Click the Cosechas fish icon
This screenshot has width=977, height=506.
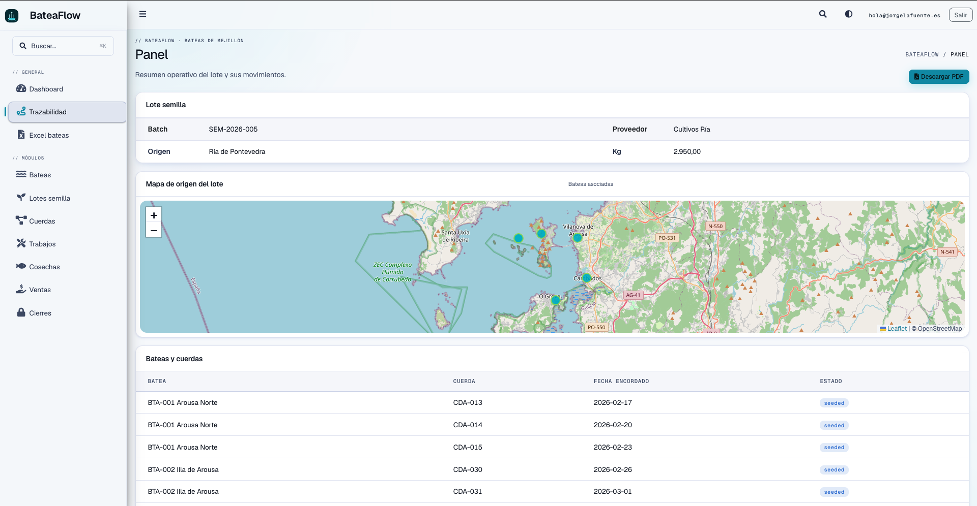point(21,266)
